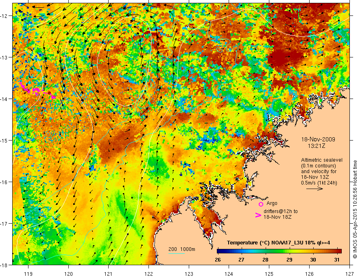Image resolution: width=358 pixels, height=277 pixels.
Task: Click the '(0.1m contours)' caption line
Action: [319, 166]
